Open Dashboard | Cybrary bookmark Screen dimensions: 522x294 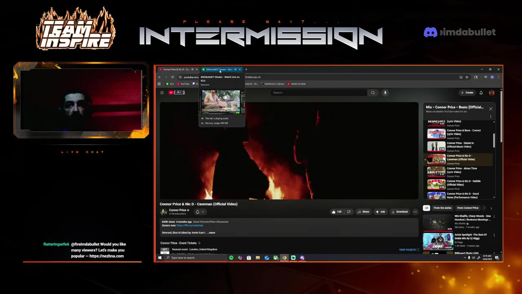tap(273, 84)
